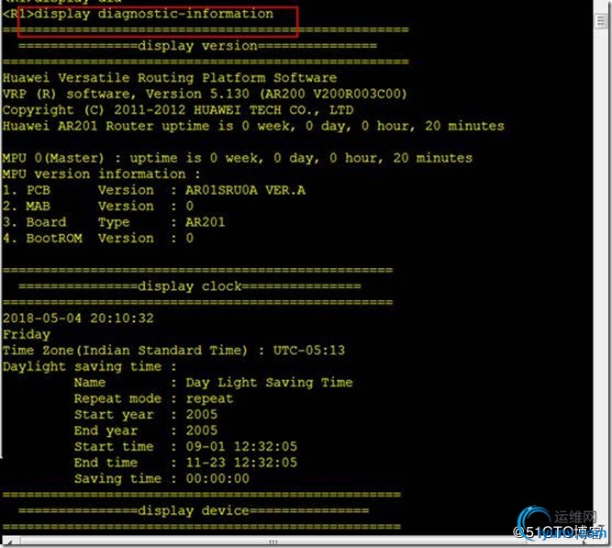Click the "MPU 0(Master)" uptime line
The image size is (612, 548).
238,158
